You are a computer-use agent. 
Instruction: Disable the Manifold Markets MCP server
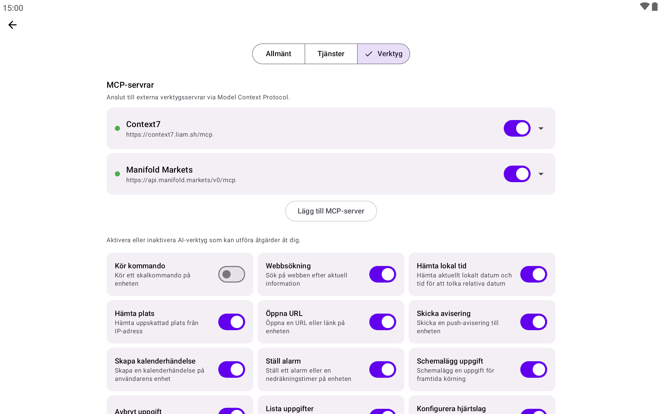point(517,174)
